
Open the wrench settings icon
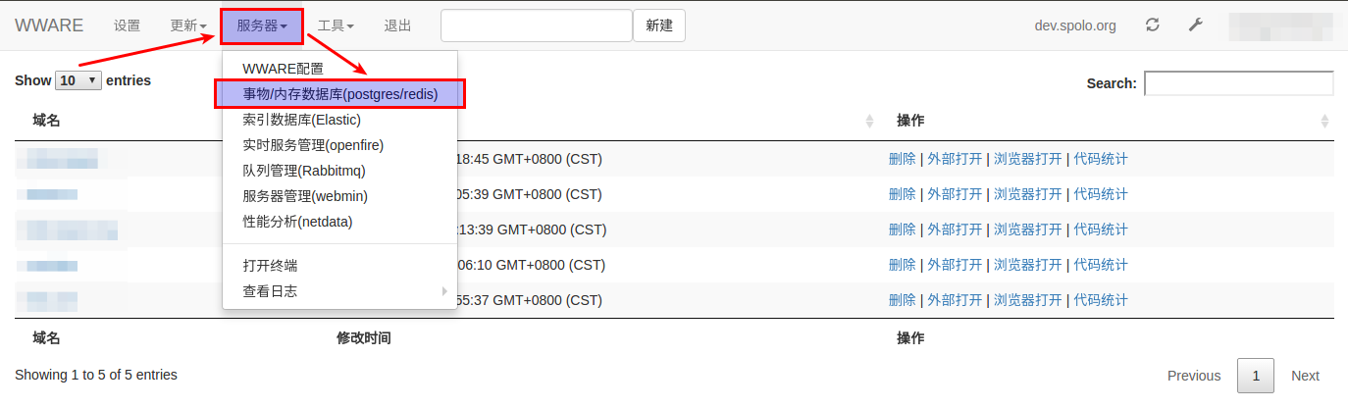pos(1195,25)
